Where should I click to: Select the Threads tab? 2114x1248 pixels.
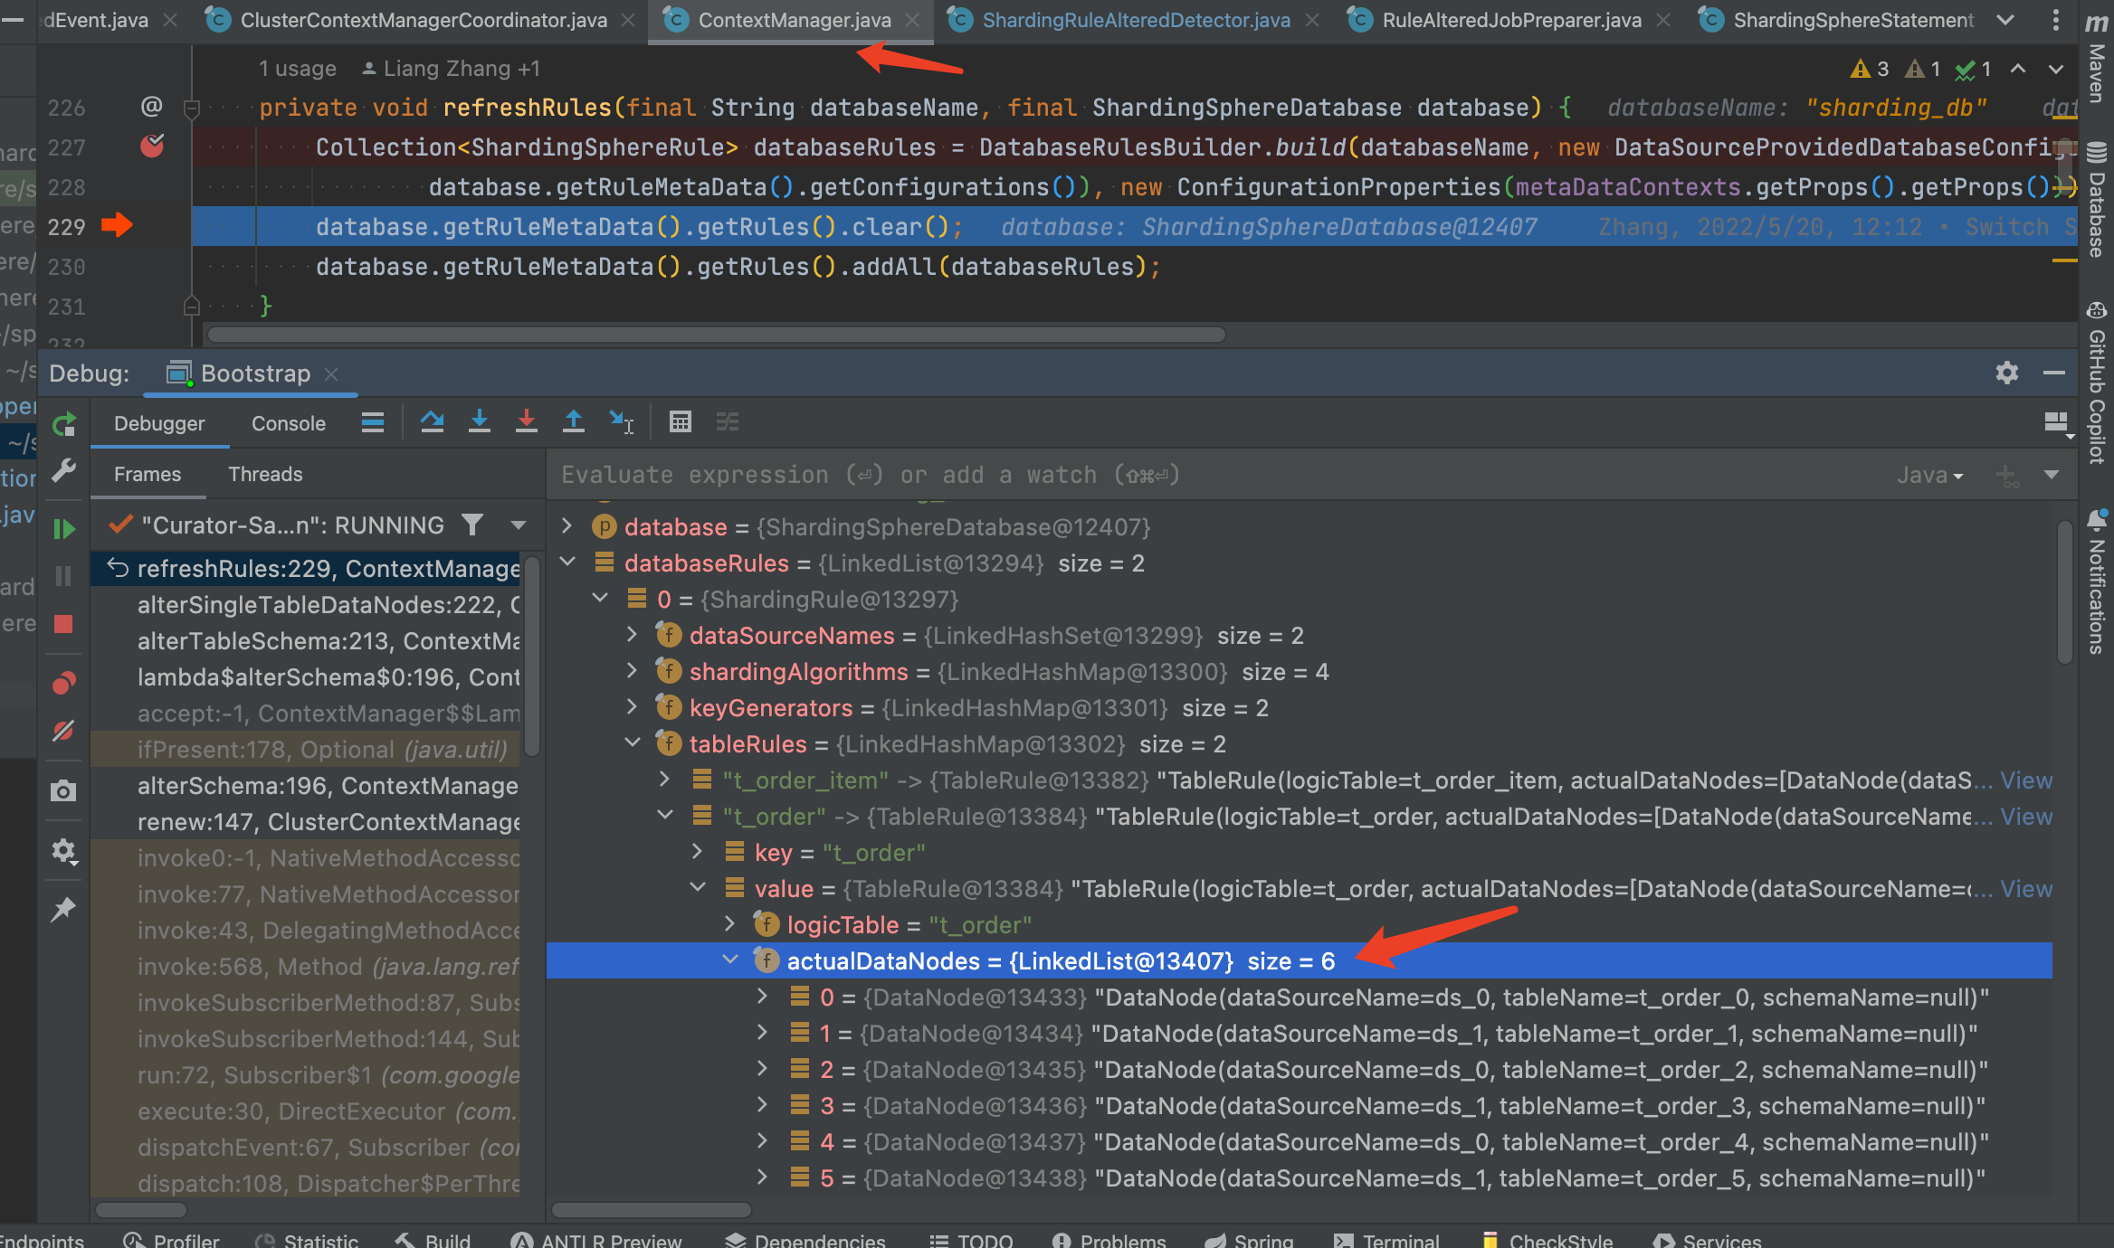coord(264,474)
